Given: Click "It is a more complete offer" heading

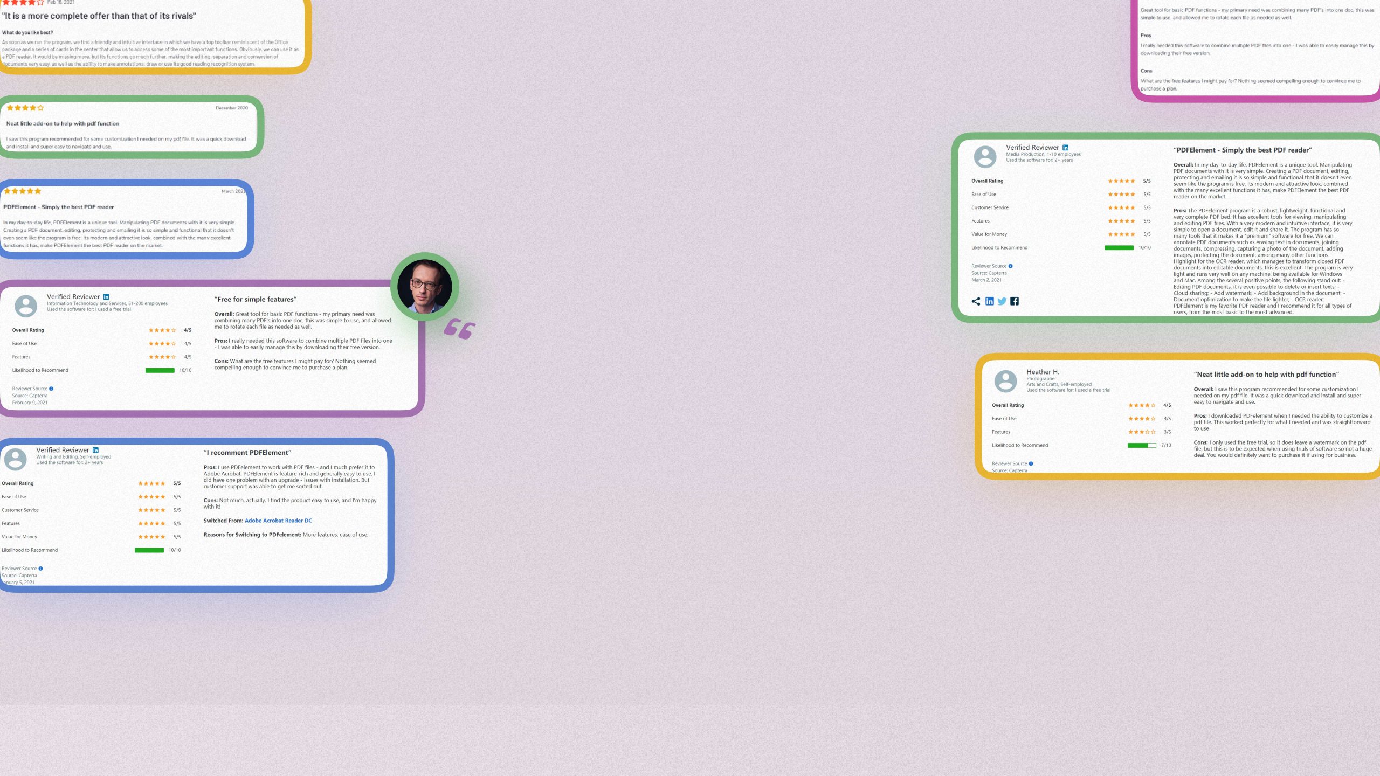Looking at the screenshot, I should (x=99, y=16).
